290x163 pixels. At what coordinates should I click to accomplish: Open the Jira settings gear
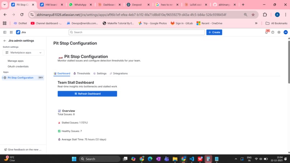click(x=279, y=32)
